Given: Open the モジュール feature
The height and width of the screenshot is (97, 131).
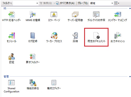Looking at the screenshot, I should [x=12, y=37].
